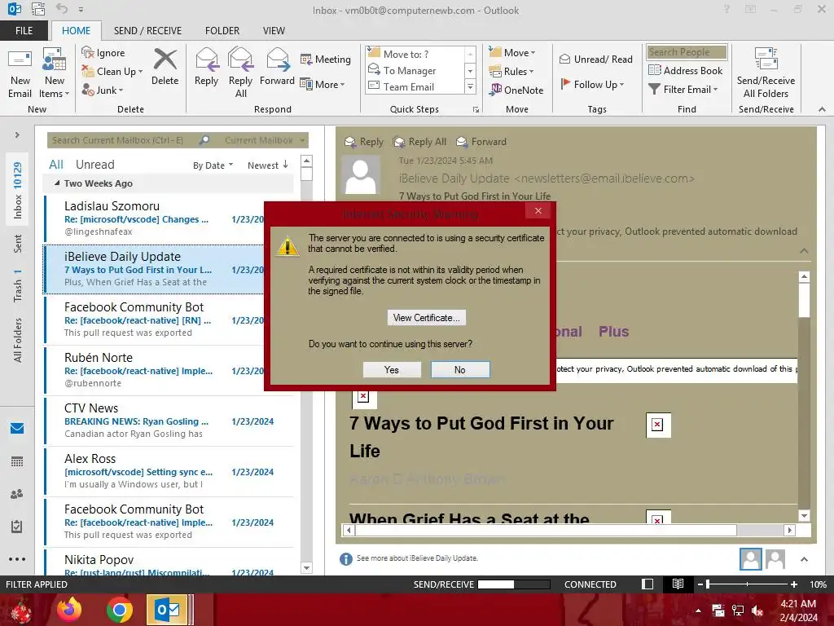Open the More respond options
The width and height of the screenshot is (834, 626).
tap(323, 84)
